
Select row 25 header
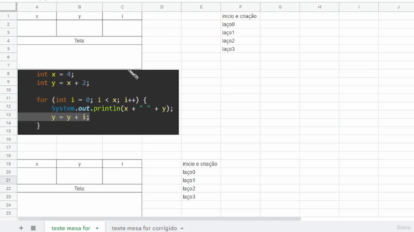[x=8, y=213]
